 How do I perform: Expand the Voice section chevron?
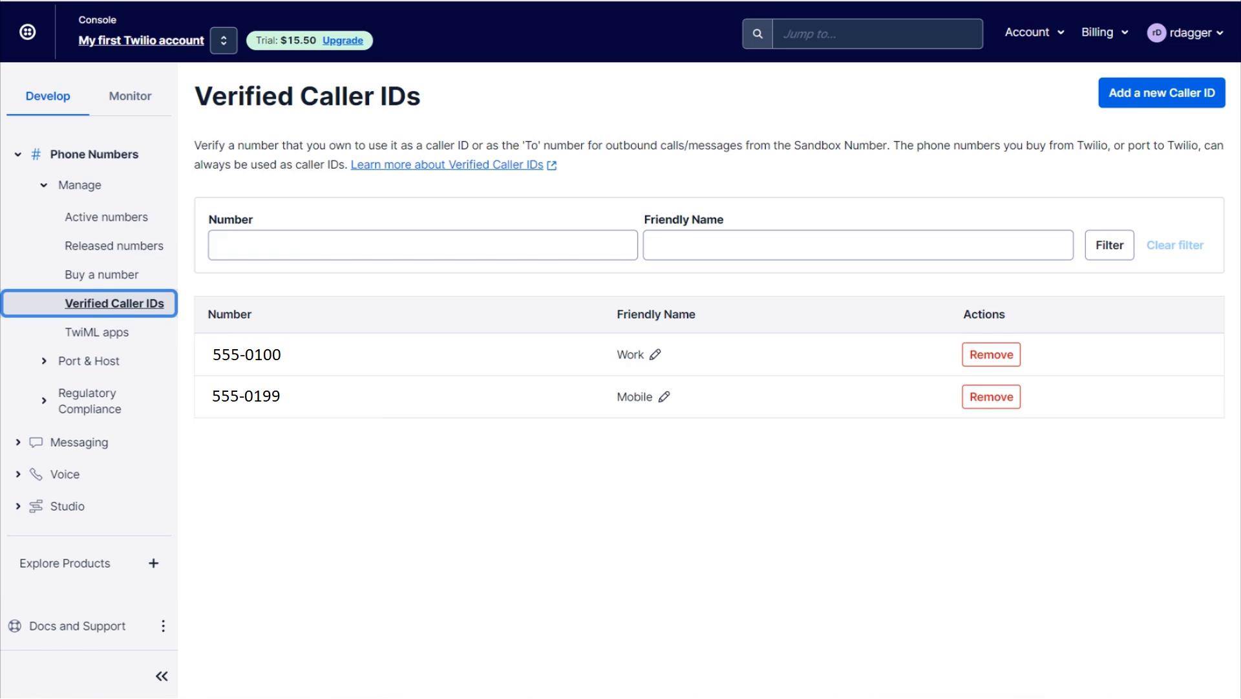pos(18,474)
